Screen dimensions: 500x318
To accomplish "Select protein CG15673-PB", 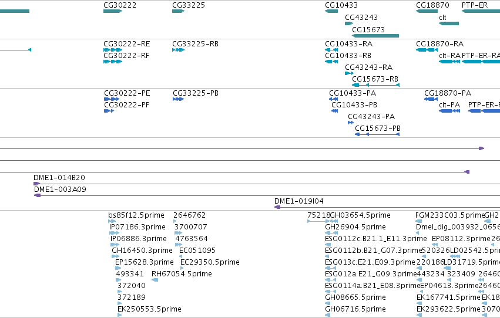I will 377,134.
